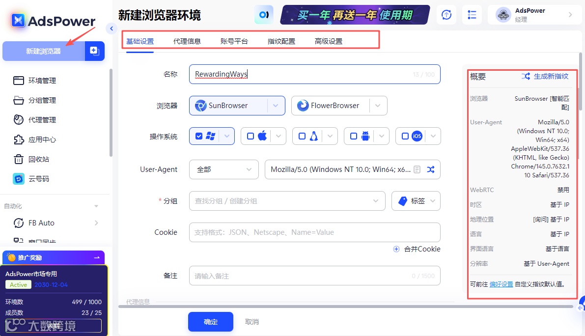Minimize the 推广奖励 panel
This screenshot has height=336, width=585.
pos(97,257)
